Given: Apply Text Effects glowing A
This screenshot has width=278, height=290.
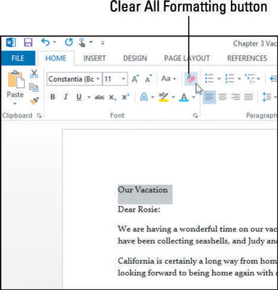Looking at the screenshot, I should click(144, 97).
